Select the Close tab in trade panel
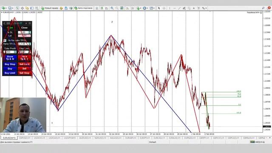 click(24, 28)
